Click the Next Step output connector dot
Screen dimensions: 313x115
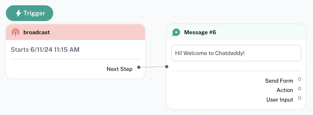pyautogui.click(x=139, y=67)
